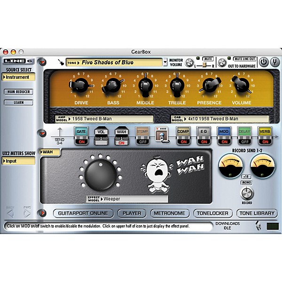Toggle the WAH on switch
This screenshot has width=282, height=282.
click(121, 142)
